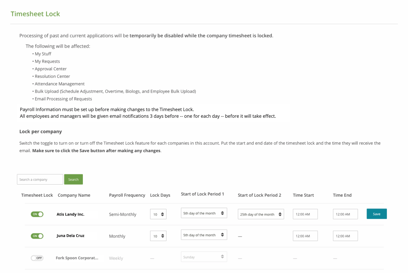Select the Atis Landy Inc. company name

70,214
